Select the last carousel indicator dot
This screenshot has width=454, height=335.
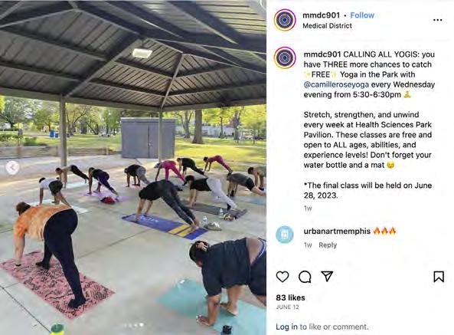click(142, 325)
